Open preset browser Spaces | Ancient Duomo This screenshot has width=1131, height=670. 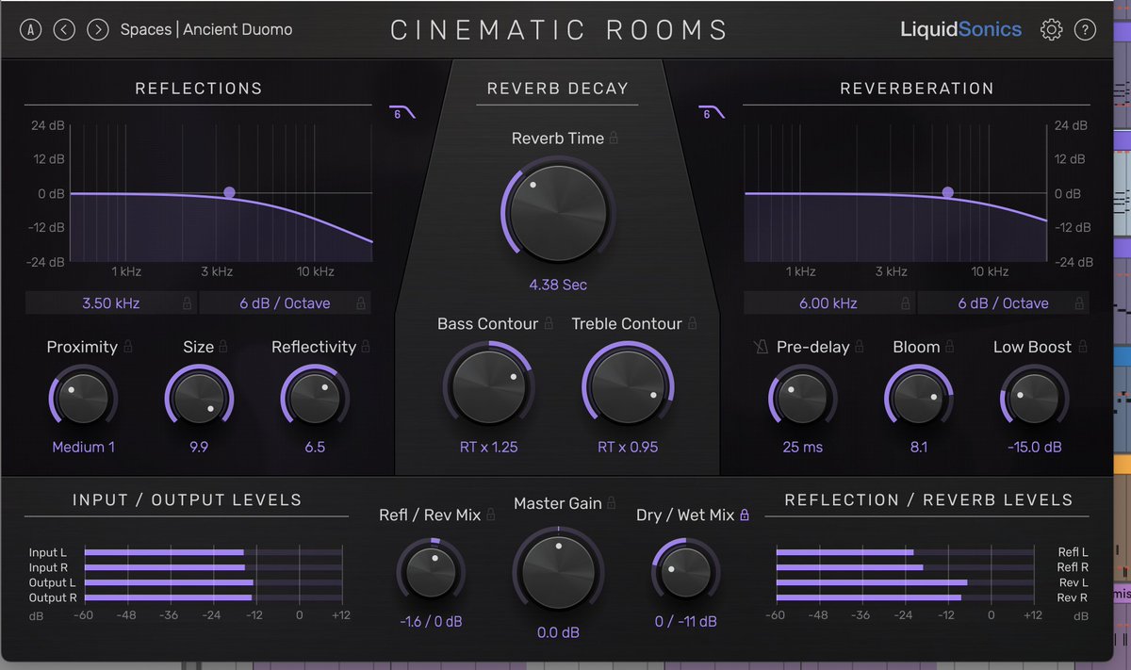coord(206,29)
